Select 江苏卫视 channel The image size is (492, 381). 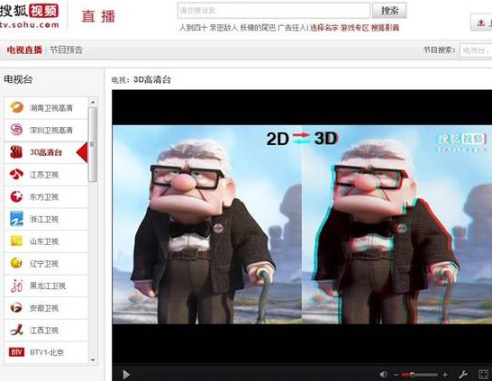46,175
